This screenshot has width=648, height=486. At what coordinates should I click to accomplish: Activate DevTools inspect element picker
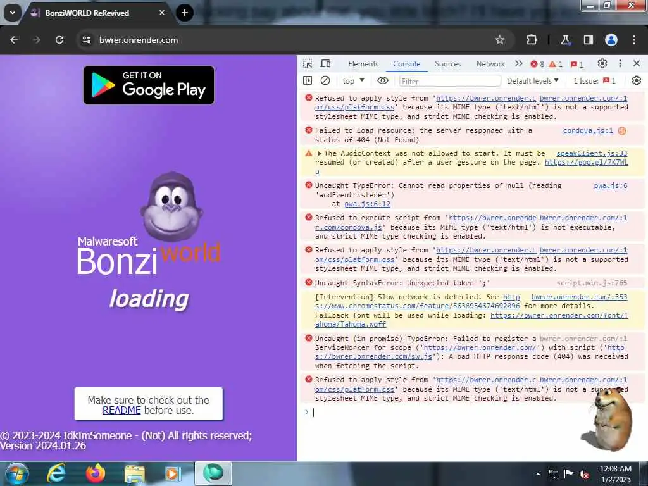point(308,64)
